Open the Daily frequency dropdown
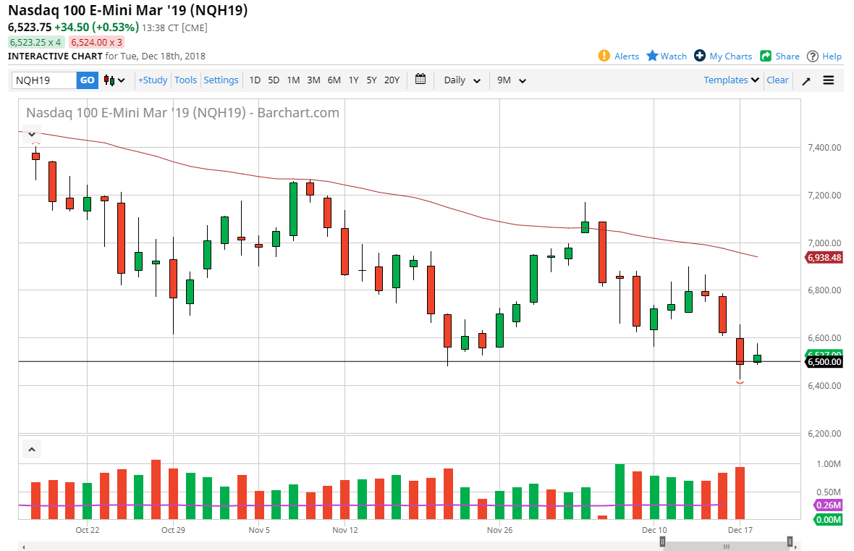This screenshot has height=551, width=854. [x=460, y=80]
